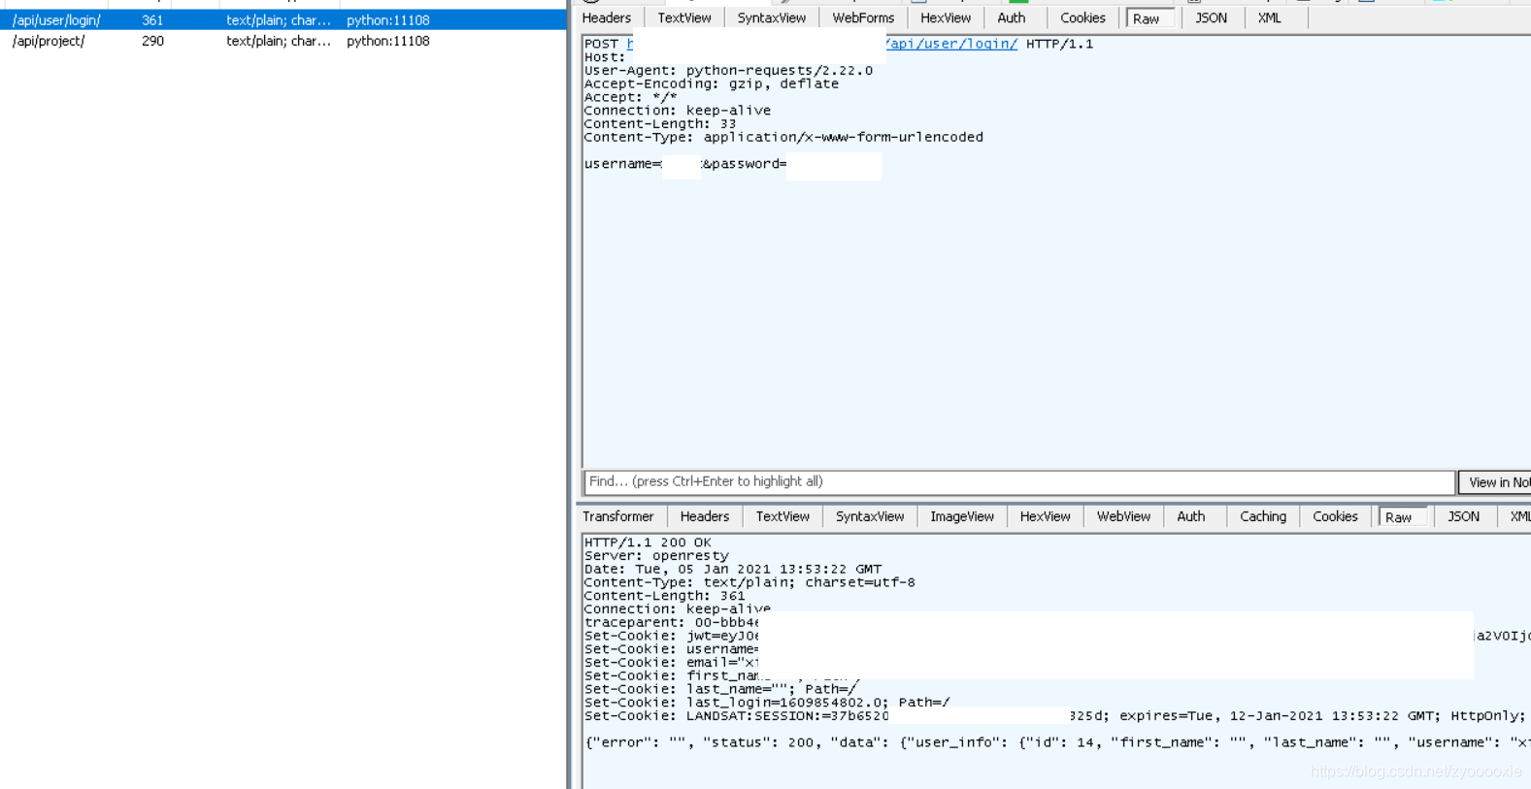Click the response Date header line

point(733,570)
